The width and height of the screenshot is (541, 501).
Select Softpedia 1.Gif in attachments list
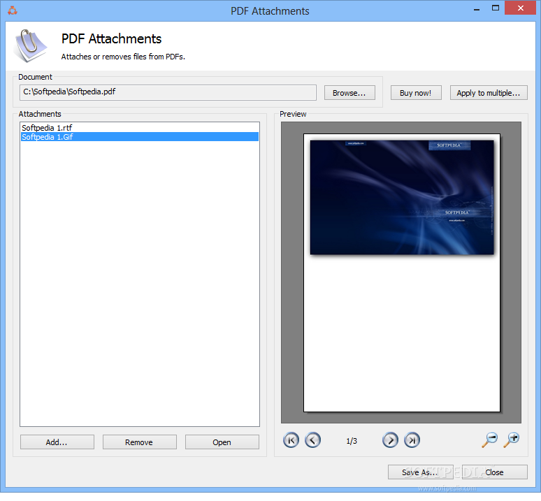point(139,137)
